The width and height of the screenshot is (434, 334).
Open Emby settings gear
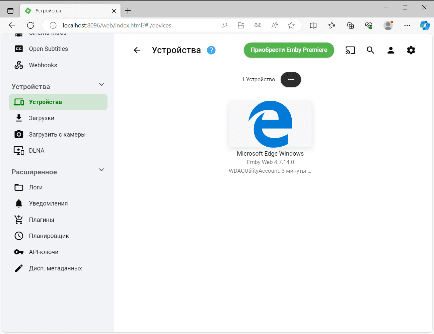tap(411, 50)
